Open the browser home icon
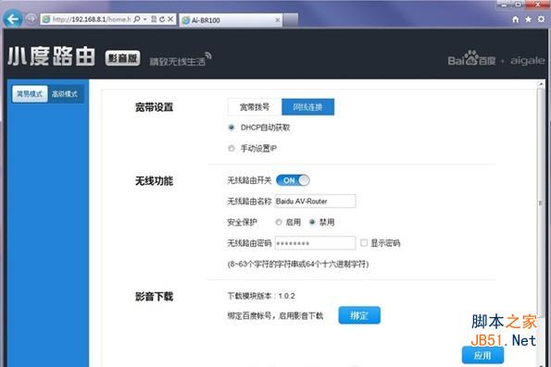 [515, 19]
